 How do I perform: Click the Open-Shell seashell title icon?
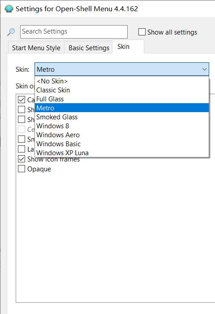tap(9, 9)
